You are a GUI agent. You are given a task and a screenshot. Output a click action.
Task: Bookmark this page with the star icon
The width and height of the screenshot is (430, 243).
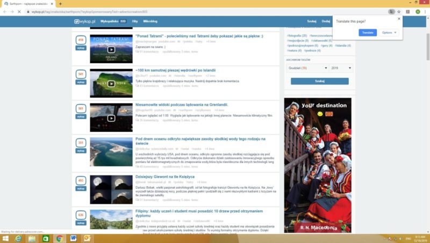pyautogui.click(x=399, y=12)
